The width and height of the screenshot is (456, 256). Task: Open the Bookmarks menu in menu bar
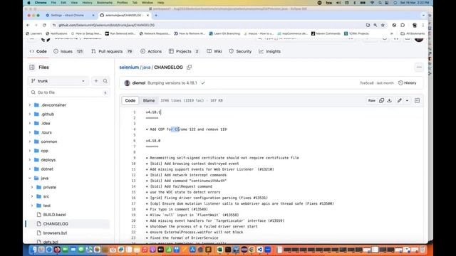pos(105,3)
